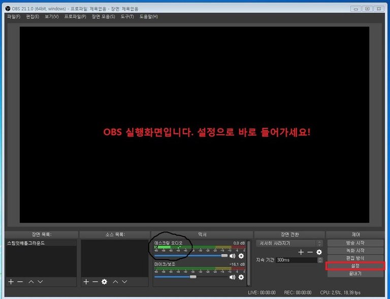
Task: Mute the 마이크/보조 speaker icon
Action: 232,277
